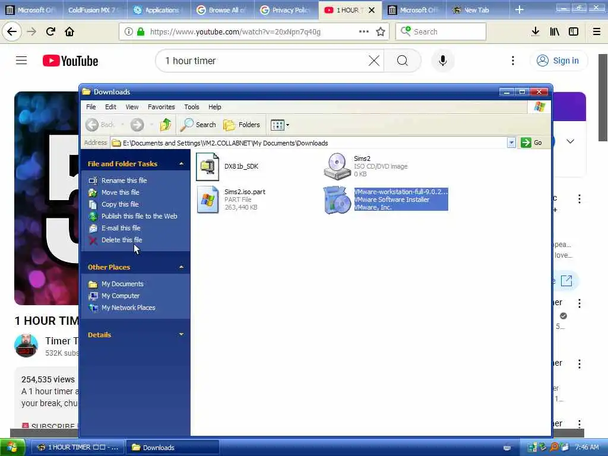Switch to the Applications tab
Screen dimensions: 608x456
(x=159, y=10)
